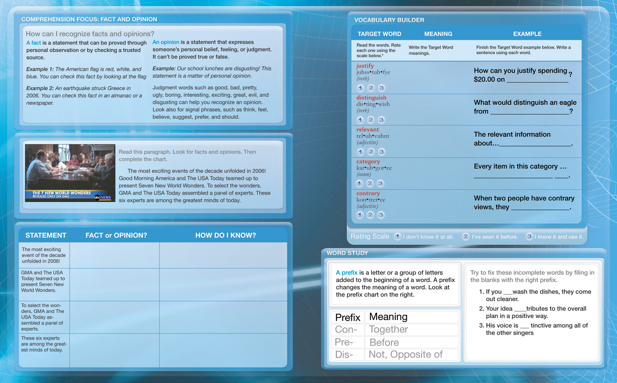Screen dimensions: 617x383
Task: Click the blank after 'relevant information about'
Action: [x=535, y=144]
